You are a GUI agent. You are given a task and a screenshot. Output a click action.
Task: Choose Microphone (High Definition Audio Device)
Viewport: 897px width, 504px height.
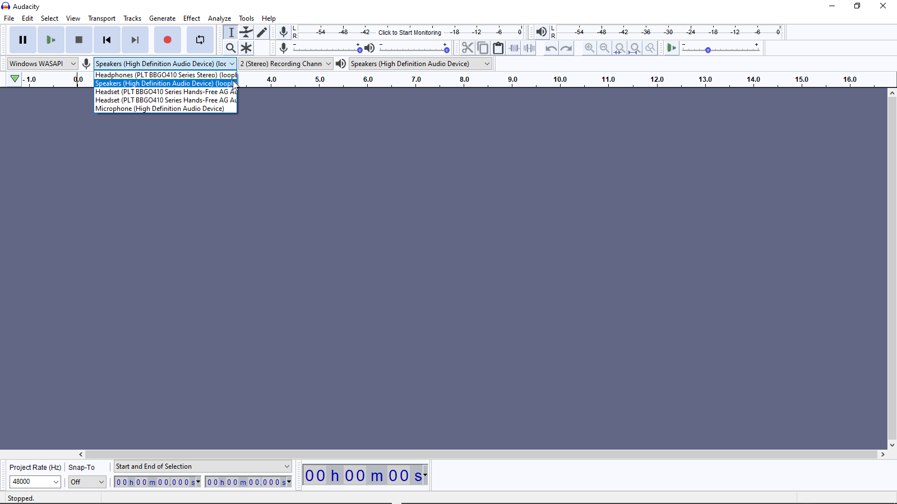pos(165,109)
